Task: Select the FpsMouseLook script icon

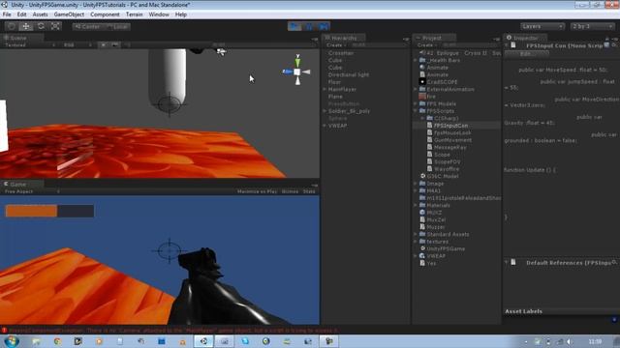Action: point(429,133)
